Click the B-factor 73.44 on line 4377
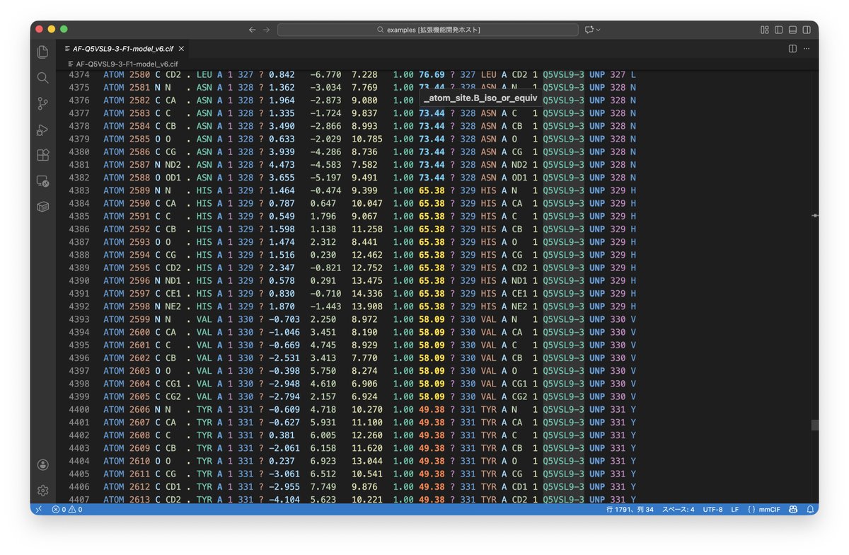The image size is (849, 555). coord(432,113)
